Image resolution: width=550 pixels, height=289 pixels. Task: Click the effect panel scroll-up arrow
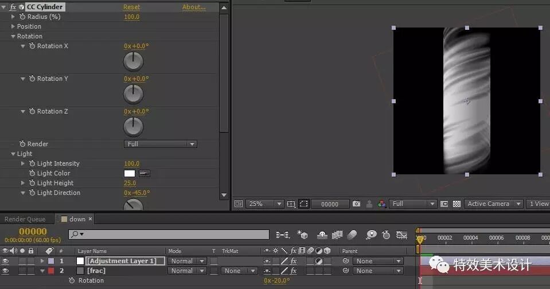pyautogui.click(x=224, y=7)
